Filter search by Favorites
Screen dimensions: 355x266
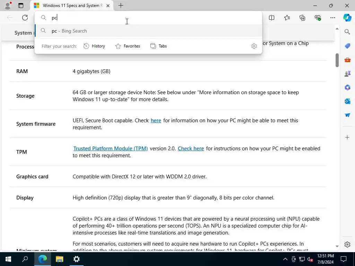point(128,46)
